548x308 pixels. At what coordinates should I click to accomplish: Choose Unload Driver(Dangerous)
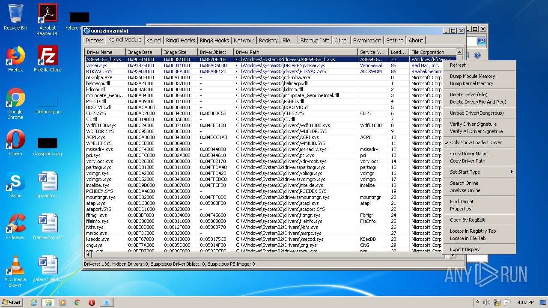coord(479,113)
